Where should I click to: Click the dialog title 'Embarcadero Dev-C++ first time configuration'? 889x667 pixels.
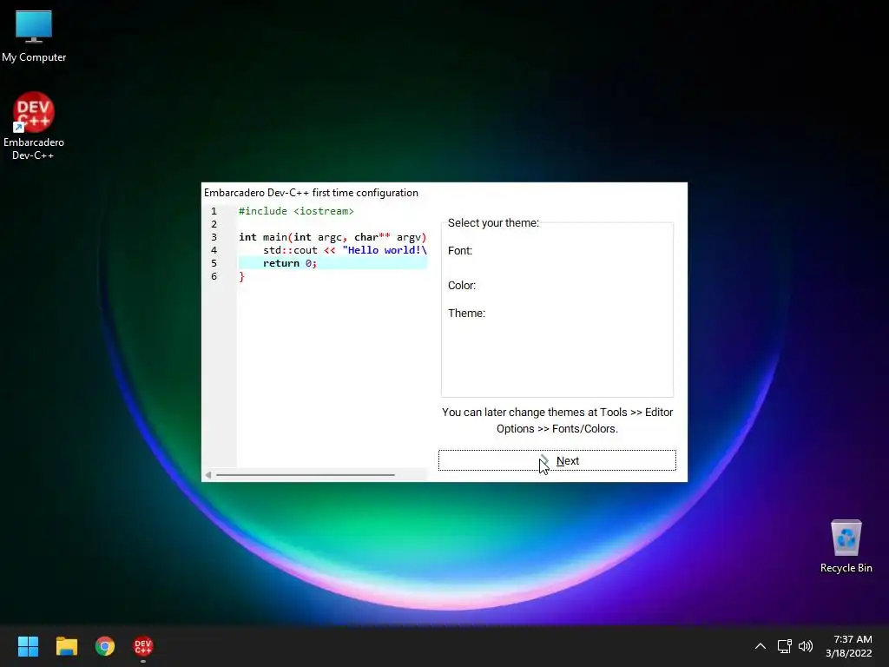pyautogui.click(x=311, y=193)
